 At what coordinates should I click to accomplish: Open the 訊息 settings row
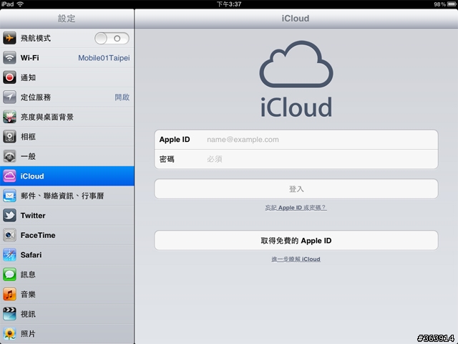coord(67,274)
